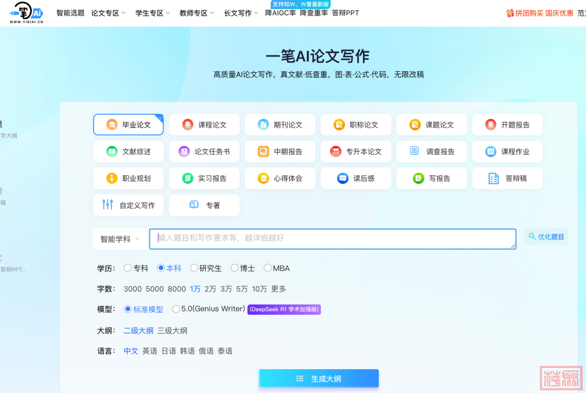Click the 专著 open book icon
Image resolution: width=586 pixels, height=393 pixels.
pyautogui.click(x=194, y=205)
